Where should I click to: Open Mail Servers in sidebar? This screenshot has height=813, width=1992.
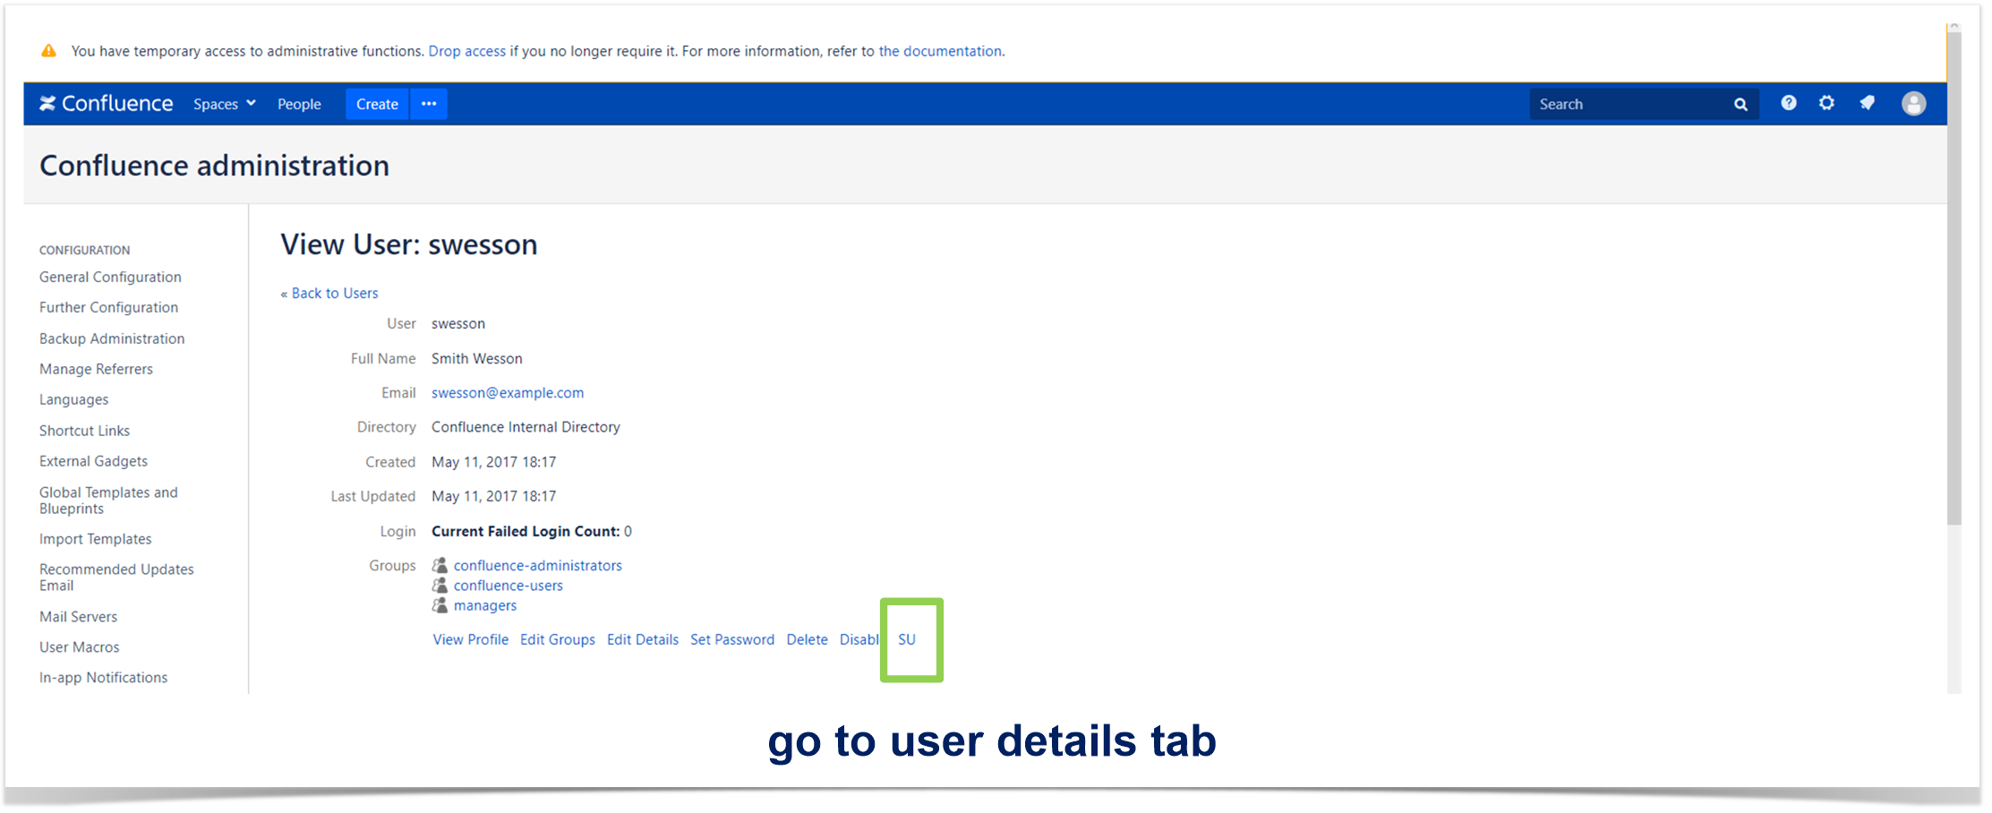click(x=78, y=617)
